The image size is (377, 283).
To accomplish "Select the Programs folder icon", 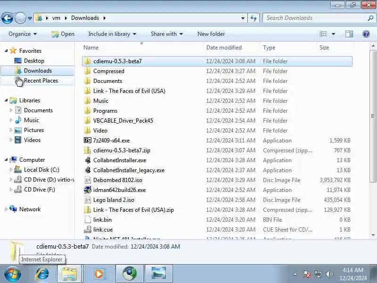I will click(87, 111).
